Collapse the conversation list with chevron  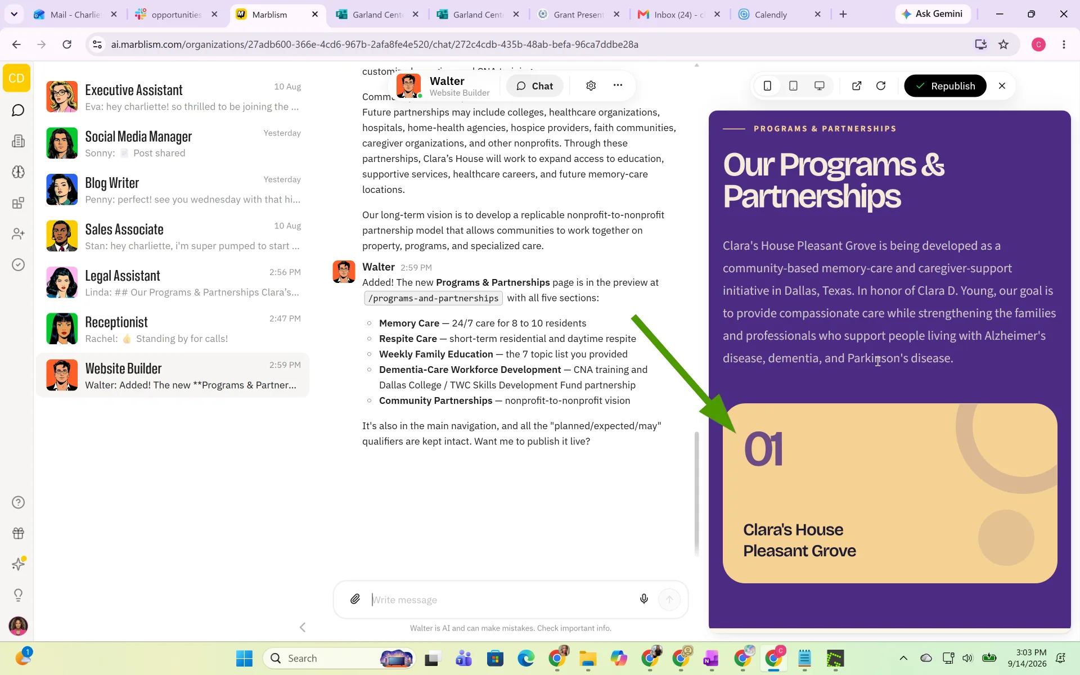303,627
